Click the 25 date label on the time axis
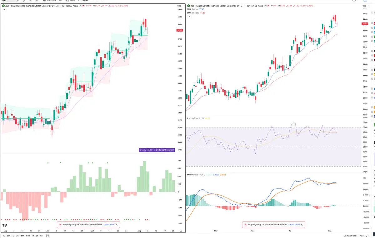 (x=173, y=231)
